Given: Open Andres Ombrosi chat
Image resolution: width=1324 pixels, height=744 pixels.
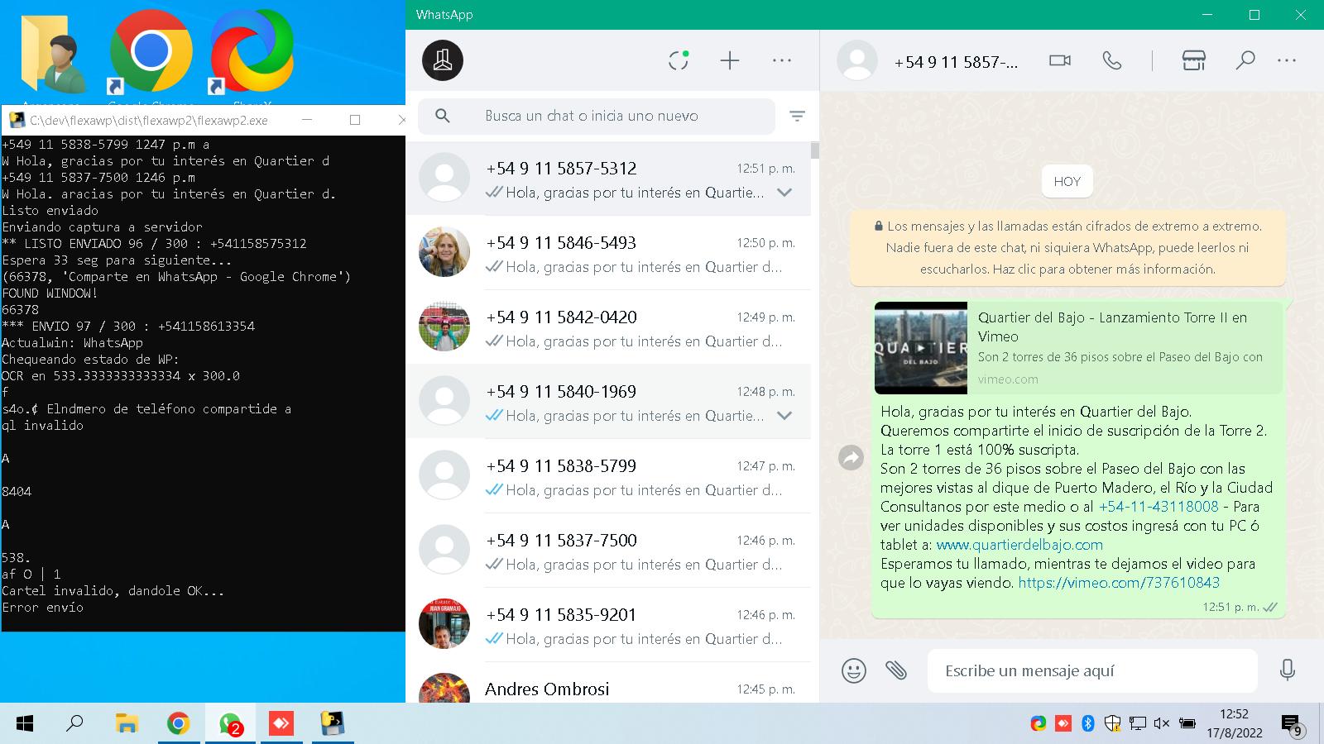Looking at the screenshot, I should [x=608, y=683].
